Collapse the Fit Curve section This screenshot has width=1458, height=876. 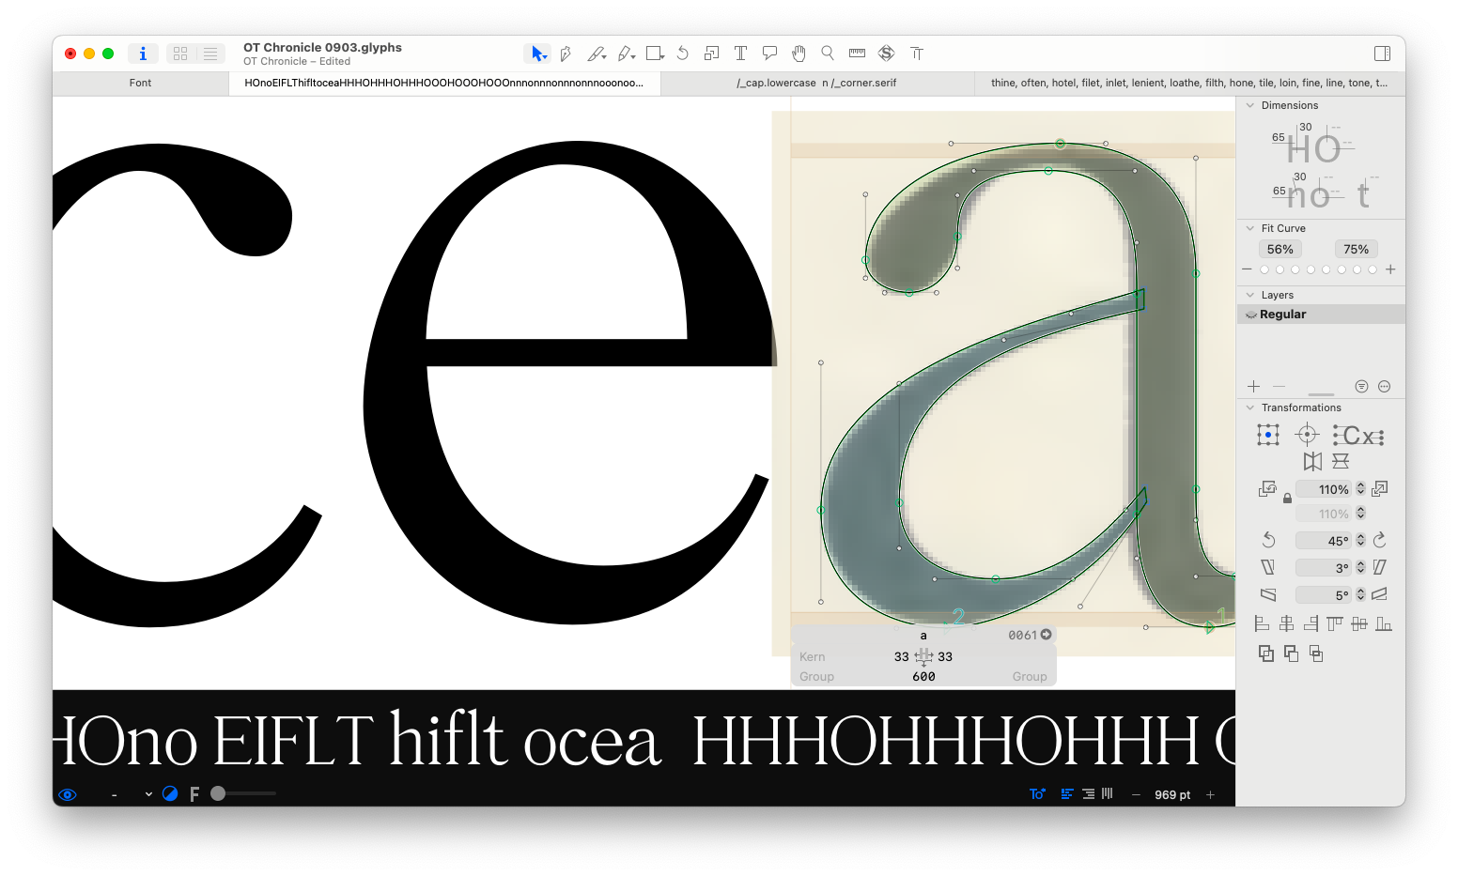point(1250,228)
